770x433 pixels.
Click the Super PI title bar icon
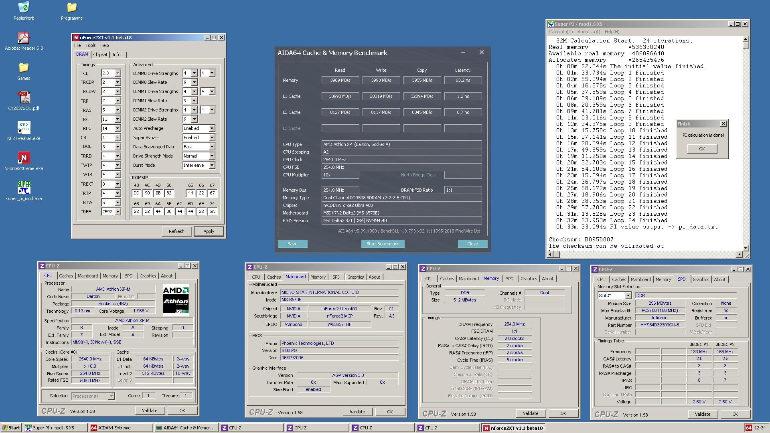[551, 24]
